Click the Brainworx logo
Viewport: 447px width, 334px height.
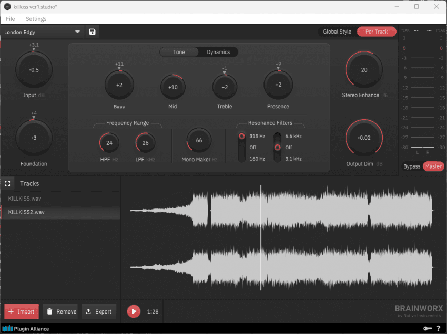[419, 311]
